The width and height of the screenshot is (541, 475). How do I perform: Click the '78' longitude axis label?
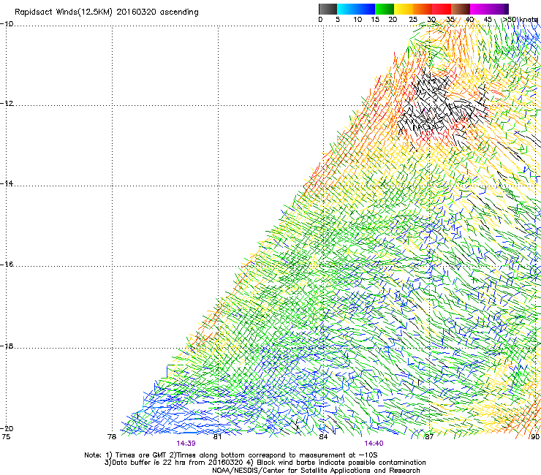(112, 437)
